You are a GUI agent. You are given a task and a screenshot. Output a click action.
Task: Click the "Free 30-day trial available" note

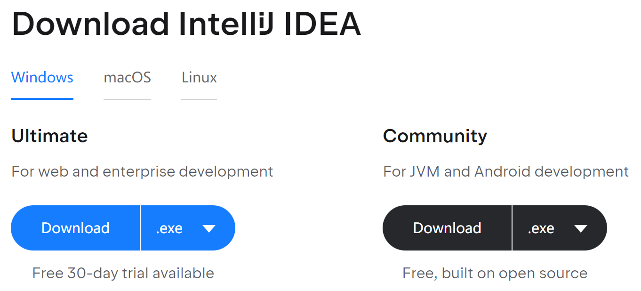123,273
